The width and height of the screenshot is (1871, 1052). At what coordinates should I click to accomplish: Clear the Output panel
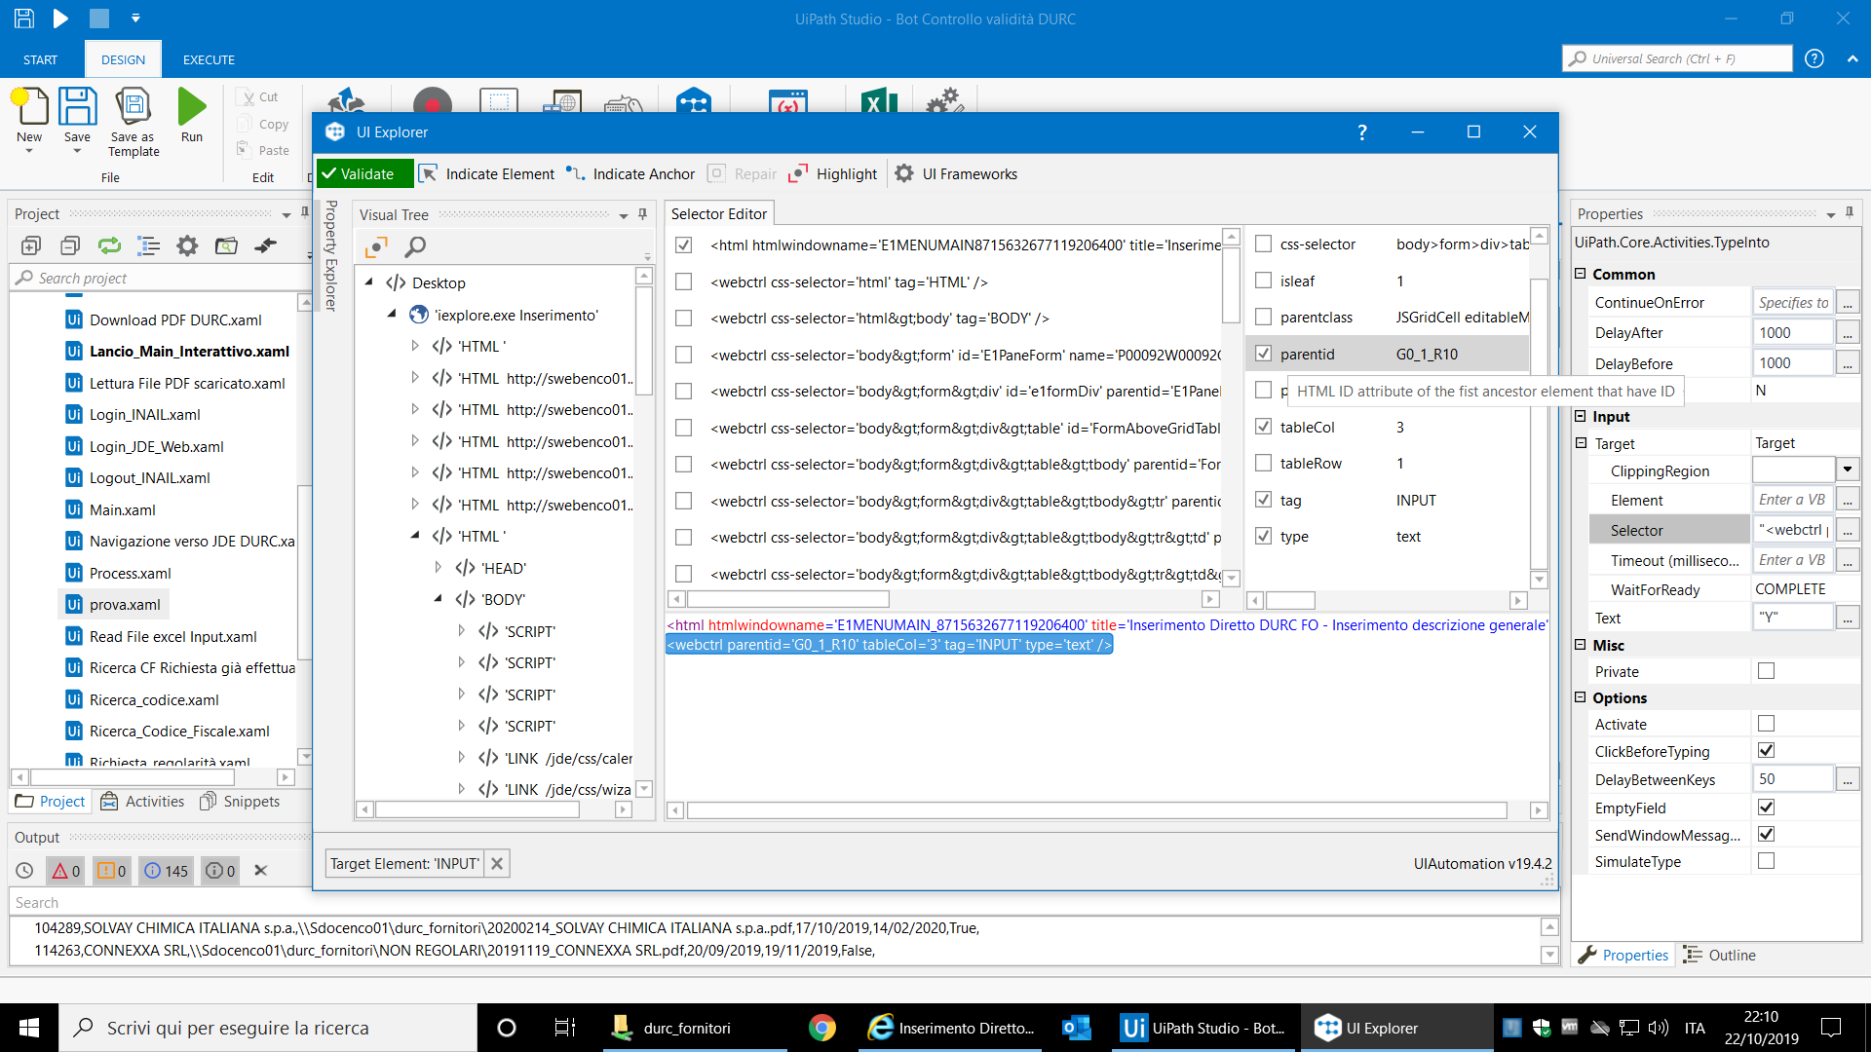260,871
